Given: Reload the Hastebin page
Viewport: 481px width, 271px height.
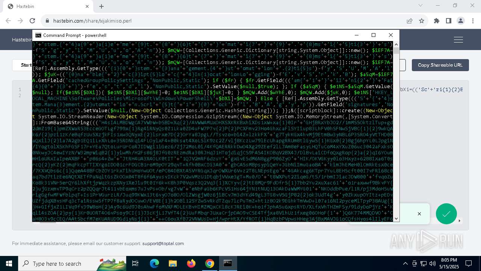Looking at the screenshot, I should pyautogui.click(x=32, y=21).
